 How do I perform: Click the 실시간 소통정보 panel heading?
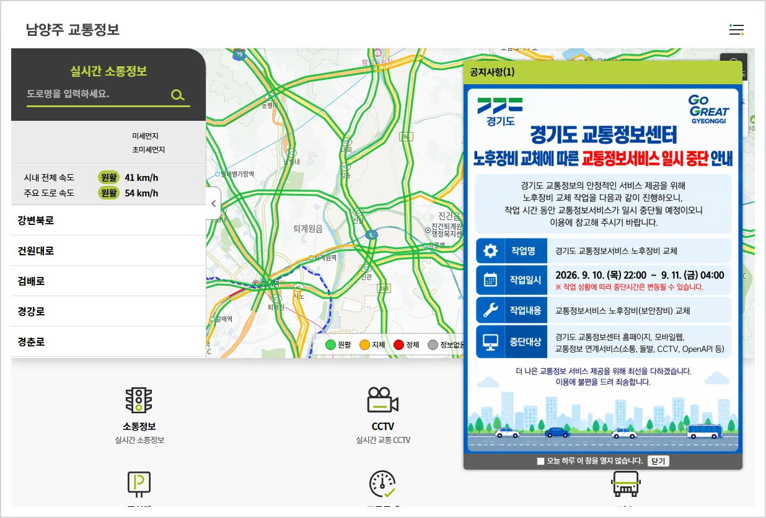coord(108,71)
